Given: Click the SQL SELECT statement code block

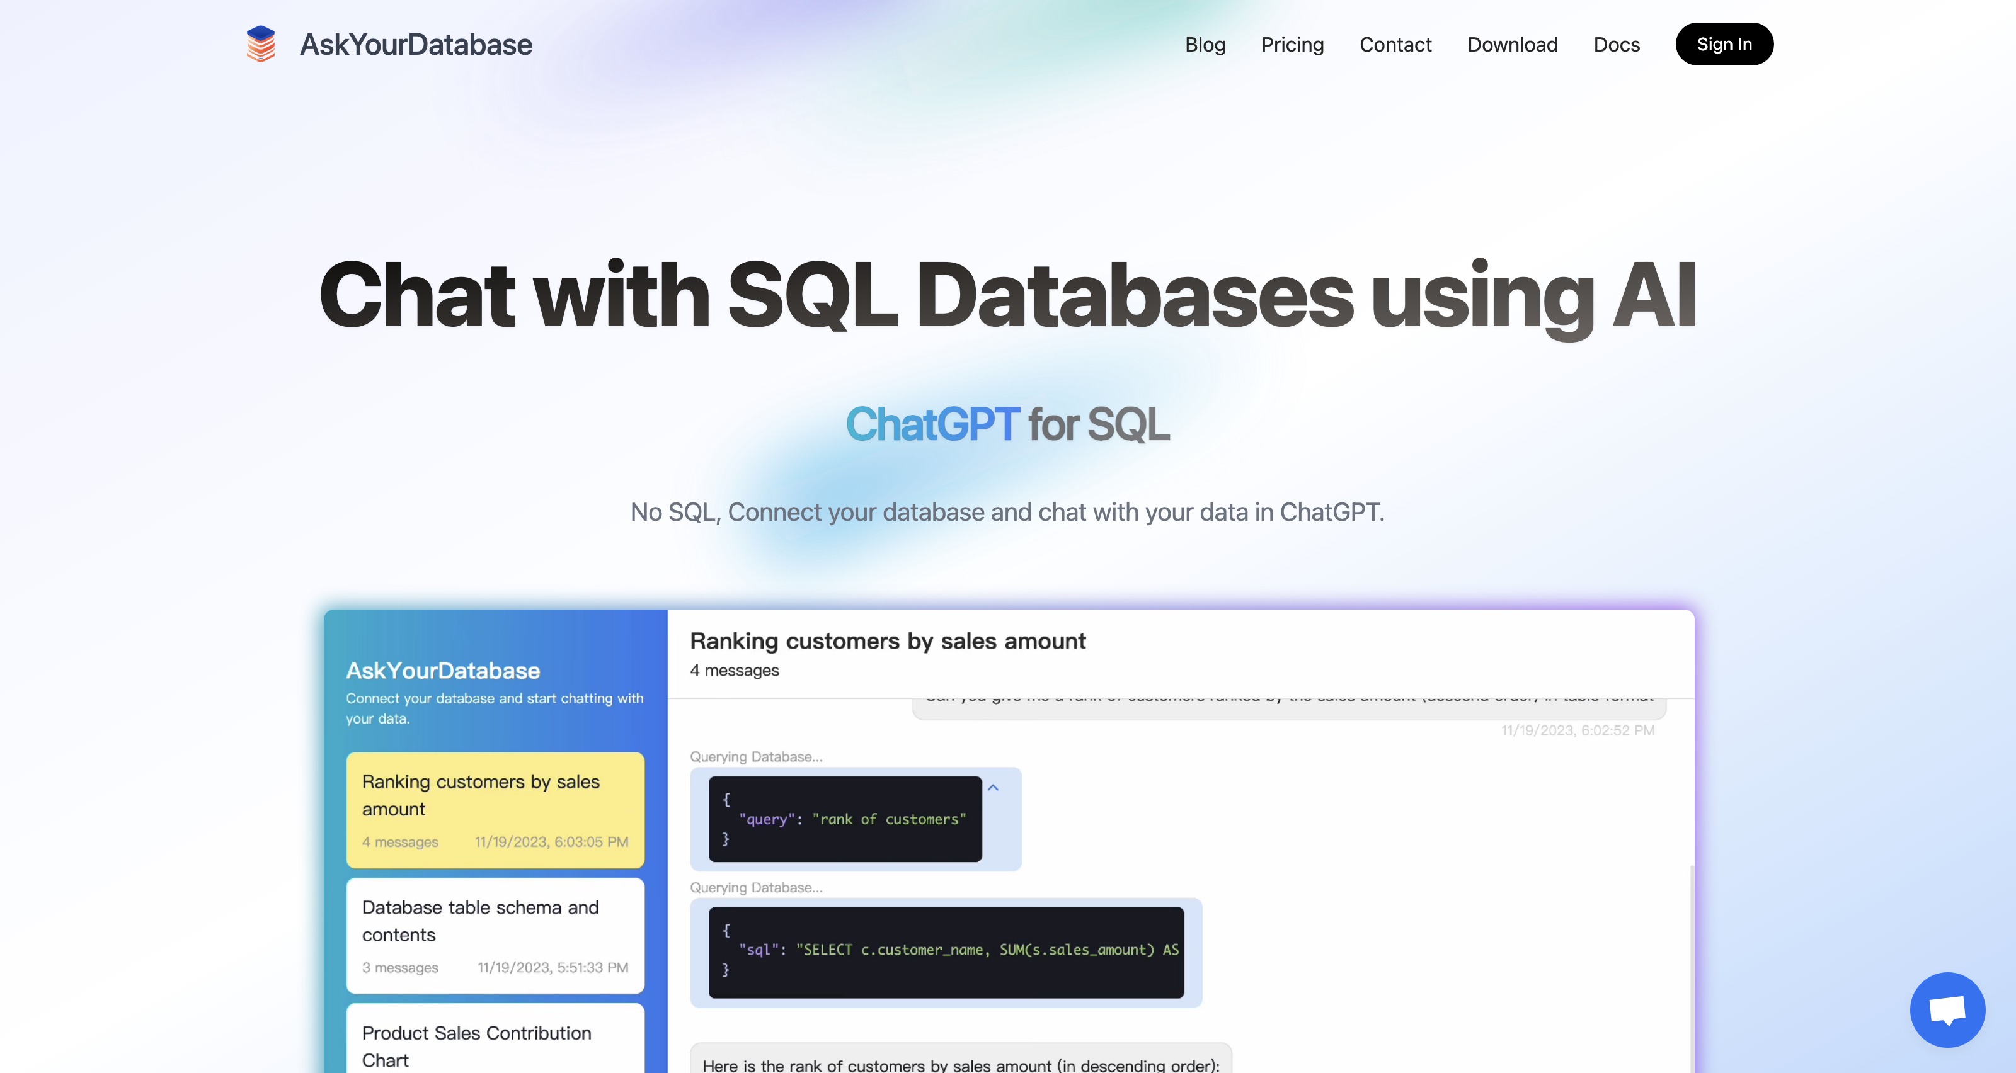Looking at the screenshot, I should (946, 951).
